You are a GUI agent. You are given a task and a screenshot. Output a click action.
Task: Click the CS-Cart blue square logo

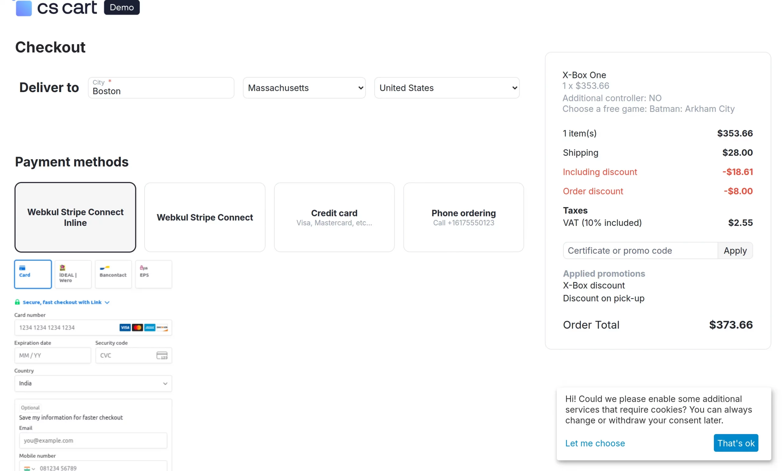24,8
